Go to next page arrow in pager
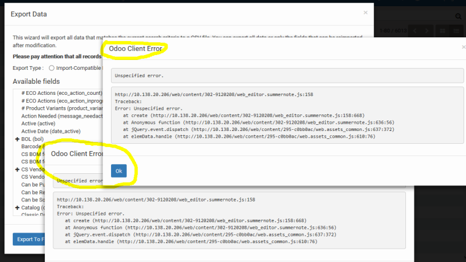The width and height of the screenshot is (466, 262). (x=427, y=31)
